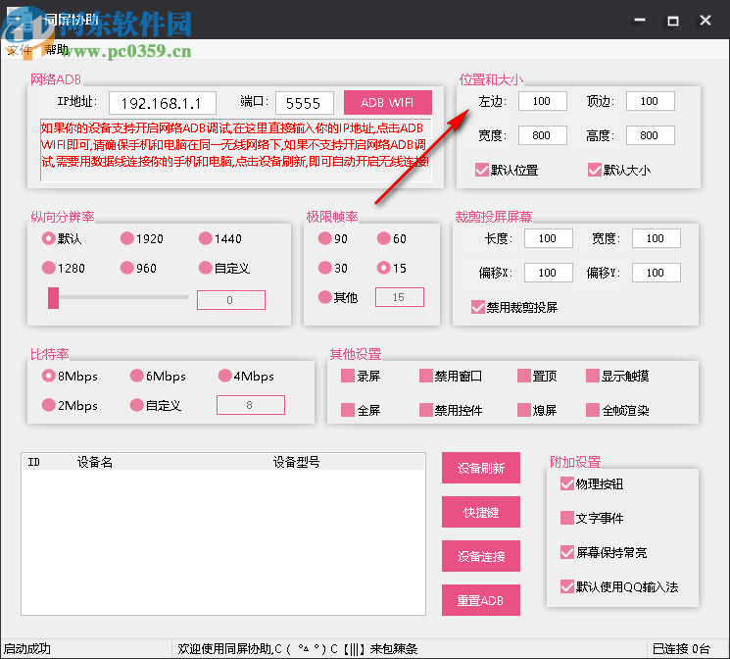Viewport: 730px width, 659px height.
Task: Toggle the 默认使用QQ输入法 checkbox
Action: pos(567,586)
